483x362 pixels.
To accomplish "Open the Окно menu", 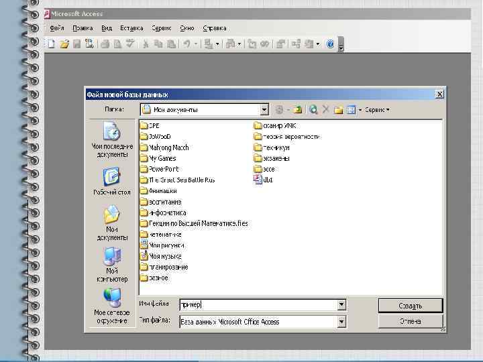I will click(x=187, y=28).
